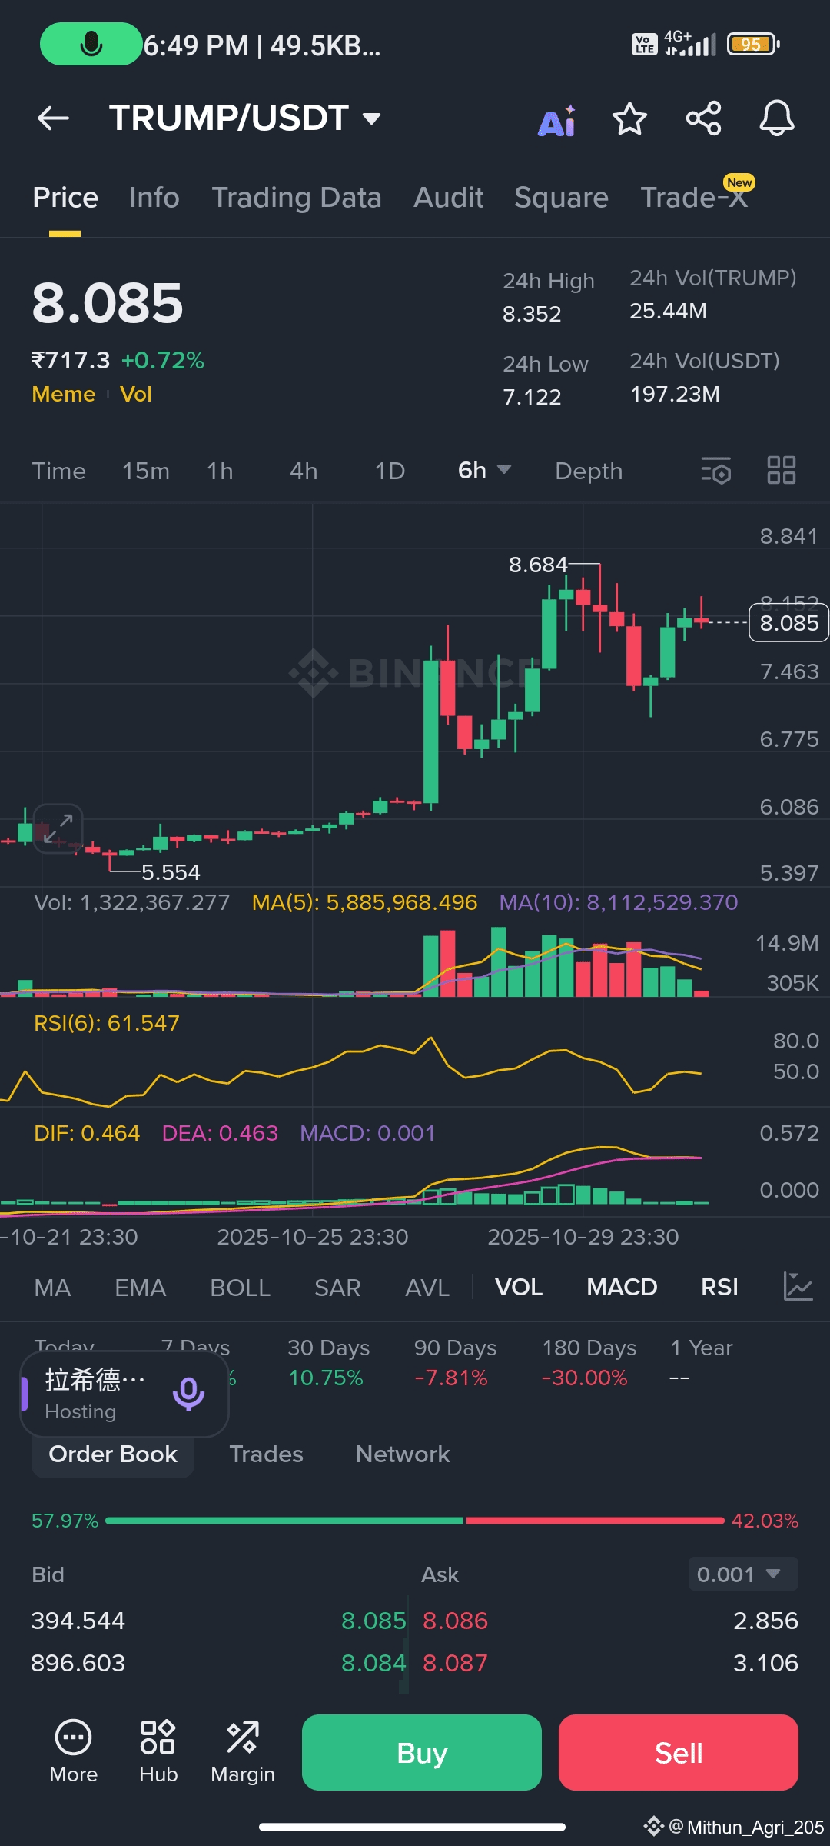Select ask price 8.086
This screenshot has width=830, height=1846.
tap(455, 1620)
